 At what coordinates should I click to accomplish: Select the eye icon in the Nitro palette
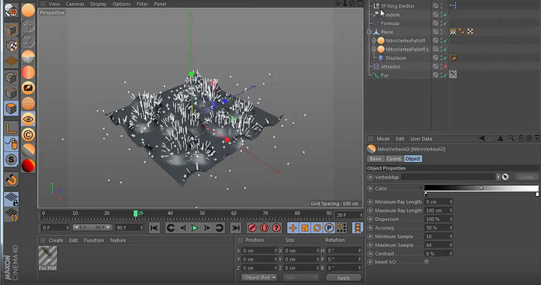(x=28, y=118)
